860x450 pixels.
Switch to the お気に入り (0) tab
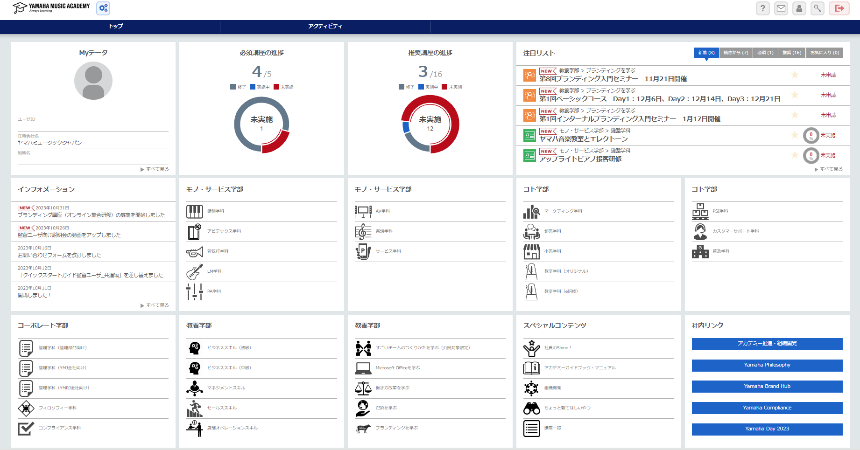click(825, 53)
